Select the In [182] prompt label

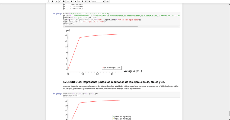[x=57, y=14]
